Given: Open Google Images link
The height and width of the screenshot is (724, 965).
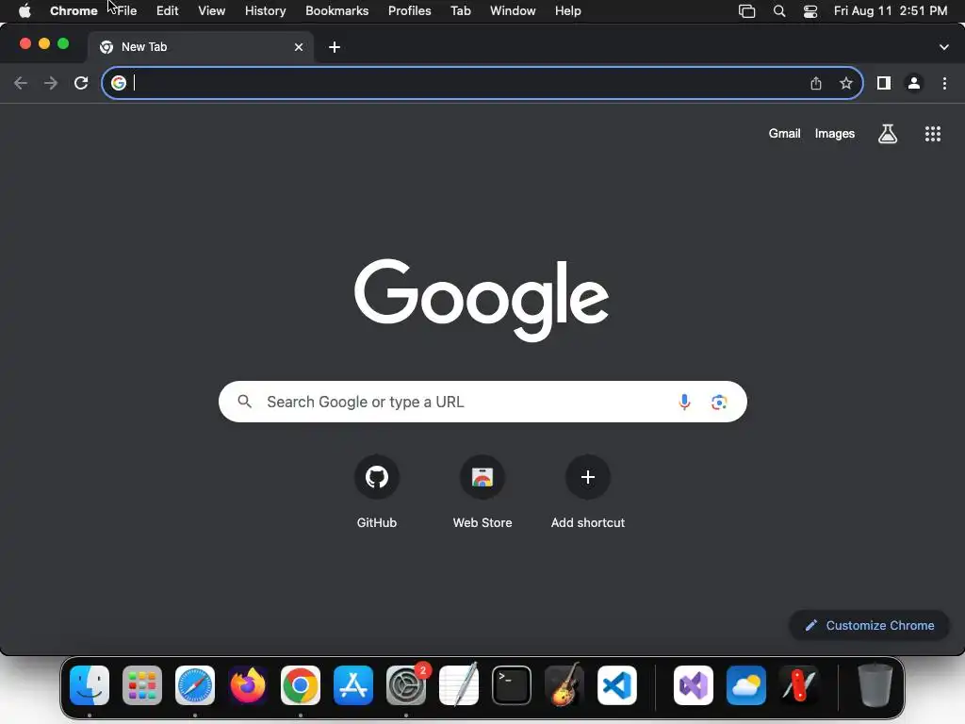Looking at the screenshot, I should pyautogui.click(x=835, y=134).
